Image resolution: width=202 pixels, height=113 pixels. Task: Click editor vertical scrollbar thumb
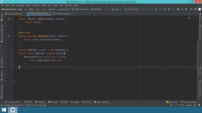(198, 70)
